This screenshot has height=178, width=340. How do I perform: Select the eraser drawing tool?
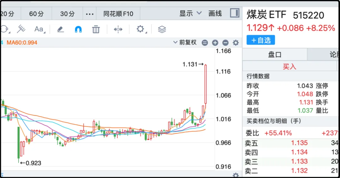pyautogui.click(x=60, y=30)
